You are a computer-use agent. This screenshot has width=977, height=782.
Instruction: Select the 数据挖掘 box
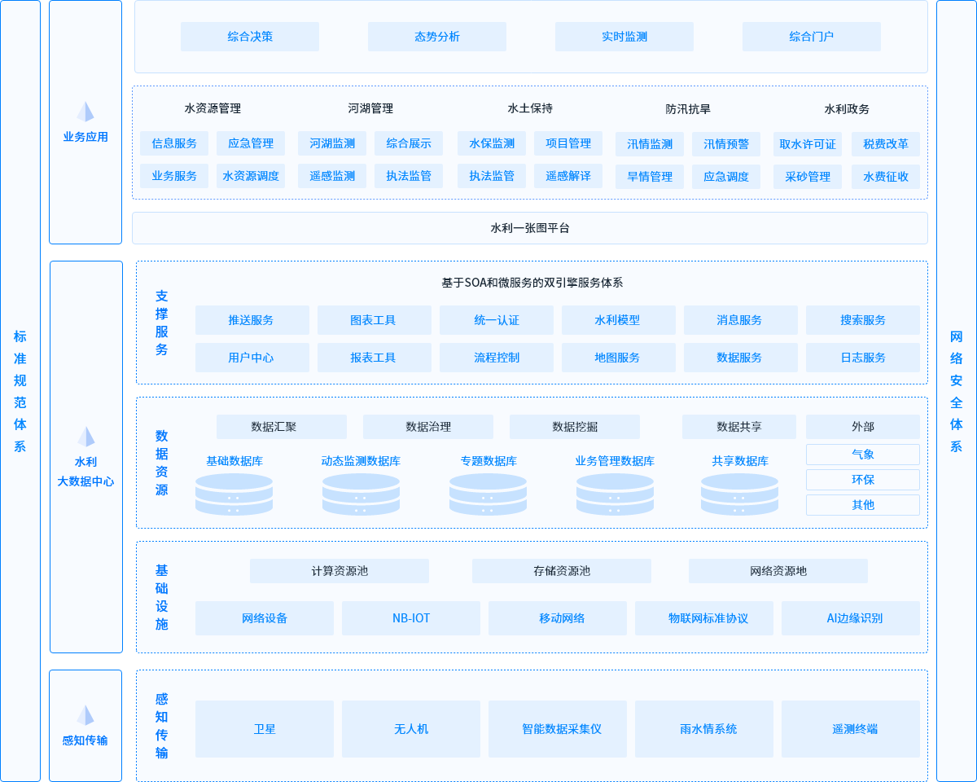point(575,427)
